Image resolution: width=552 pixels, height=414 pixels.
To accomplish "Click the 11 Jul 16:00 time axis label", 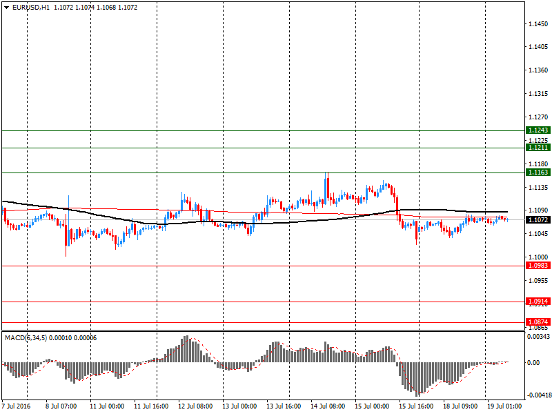I will coord(151,406).
